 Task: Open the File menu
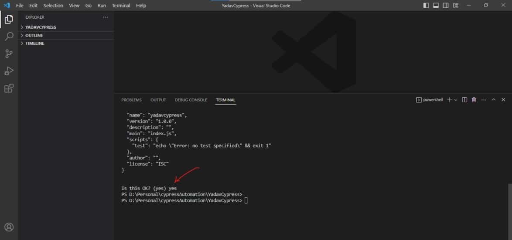[x=20, y=6]
